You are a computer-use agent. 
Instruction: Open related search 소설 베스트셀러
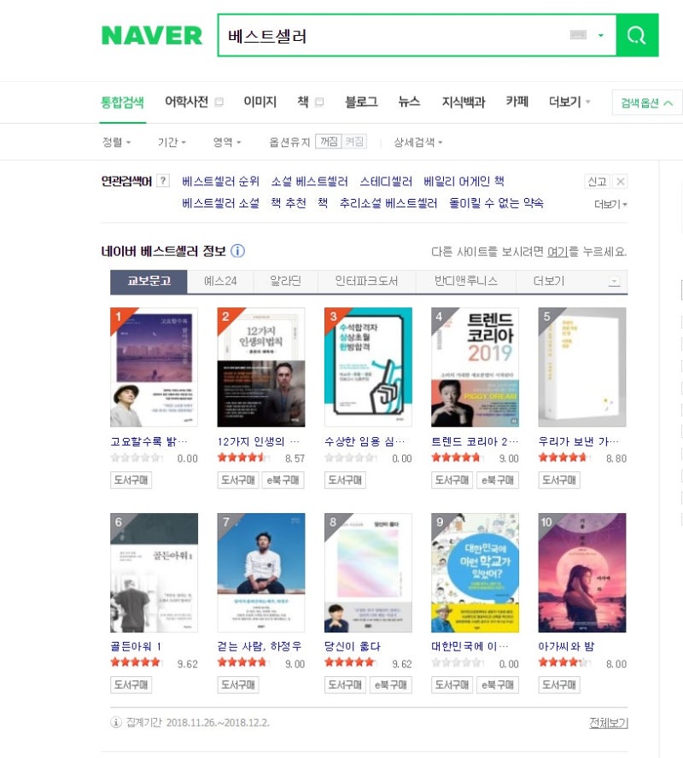(309, 181)
